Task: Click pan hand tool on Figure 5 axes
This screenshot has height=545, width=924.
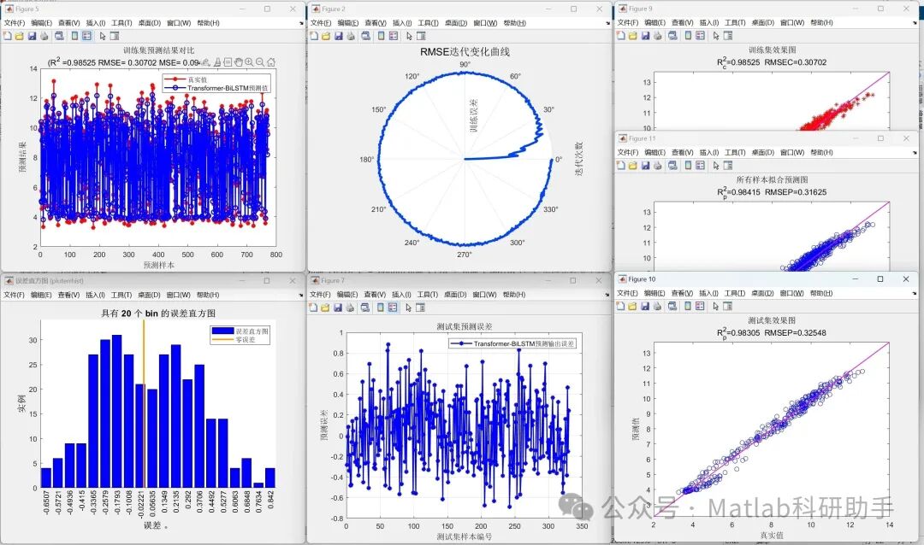Action: [x=239, y=62]
